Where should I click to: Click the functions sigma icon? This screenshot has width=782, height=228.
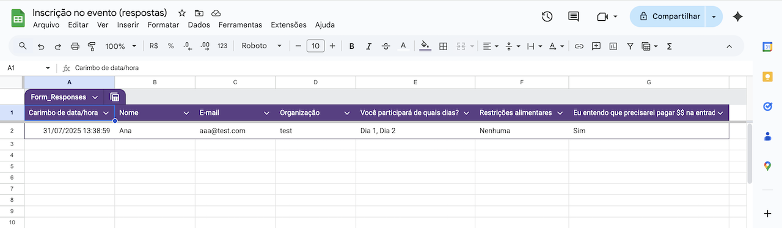click(x=670, y=46)
